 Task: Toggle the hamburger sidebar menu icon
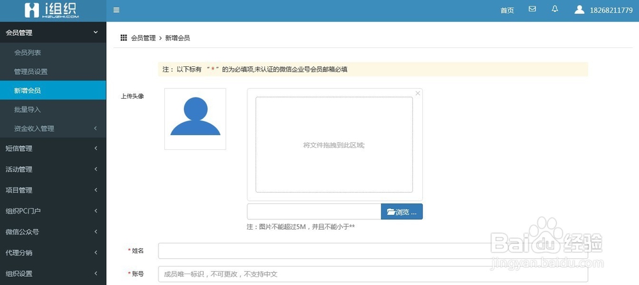pos(116,10)
